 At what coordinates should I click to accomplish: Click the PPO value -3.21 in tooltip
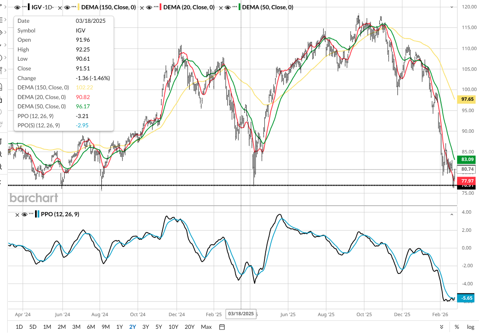(x=82, y=116)
